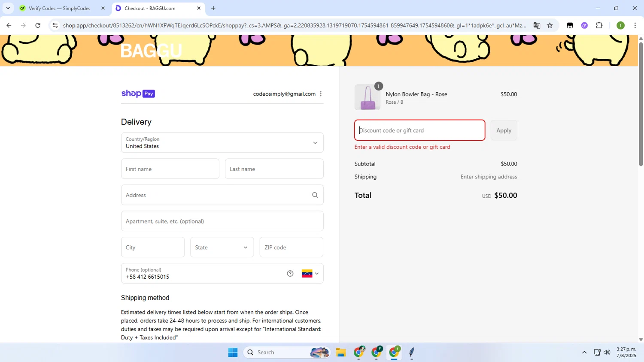
Task: Focus the Last name field
Action: (x=274, y=169)
